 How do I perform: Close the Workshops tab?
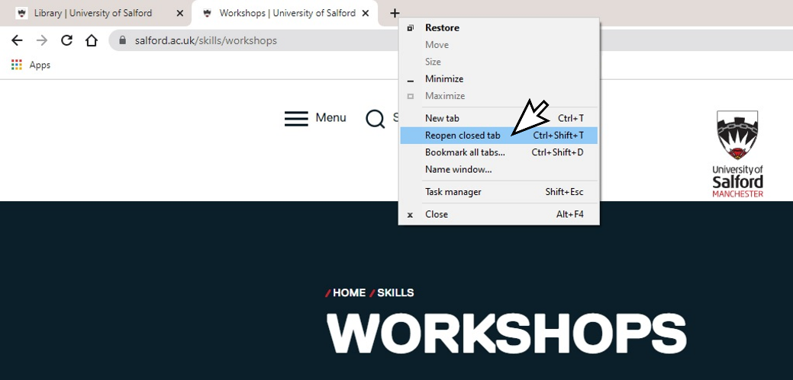(x=366, y=13)
